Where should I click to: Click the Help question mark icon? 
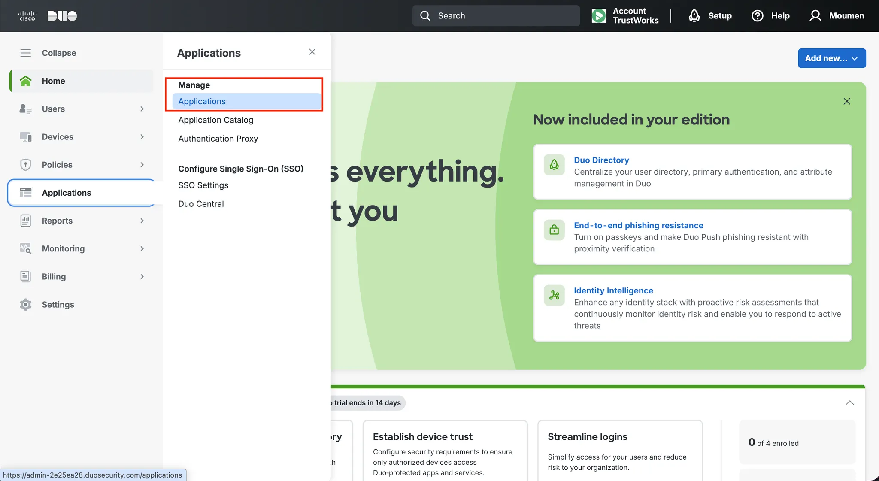pyautogui.click(x=758, y=16)
